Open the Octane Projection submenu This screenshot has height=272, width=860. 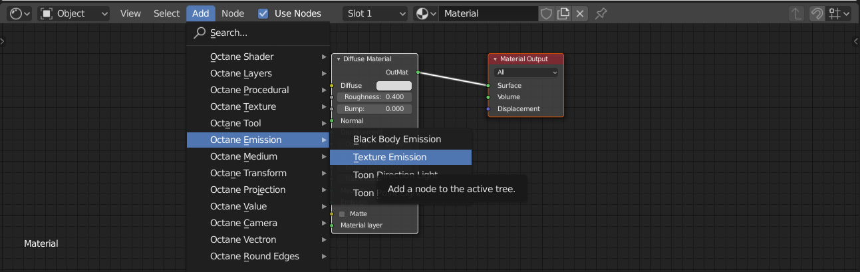[x=258, y=190]
